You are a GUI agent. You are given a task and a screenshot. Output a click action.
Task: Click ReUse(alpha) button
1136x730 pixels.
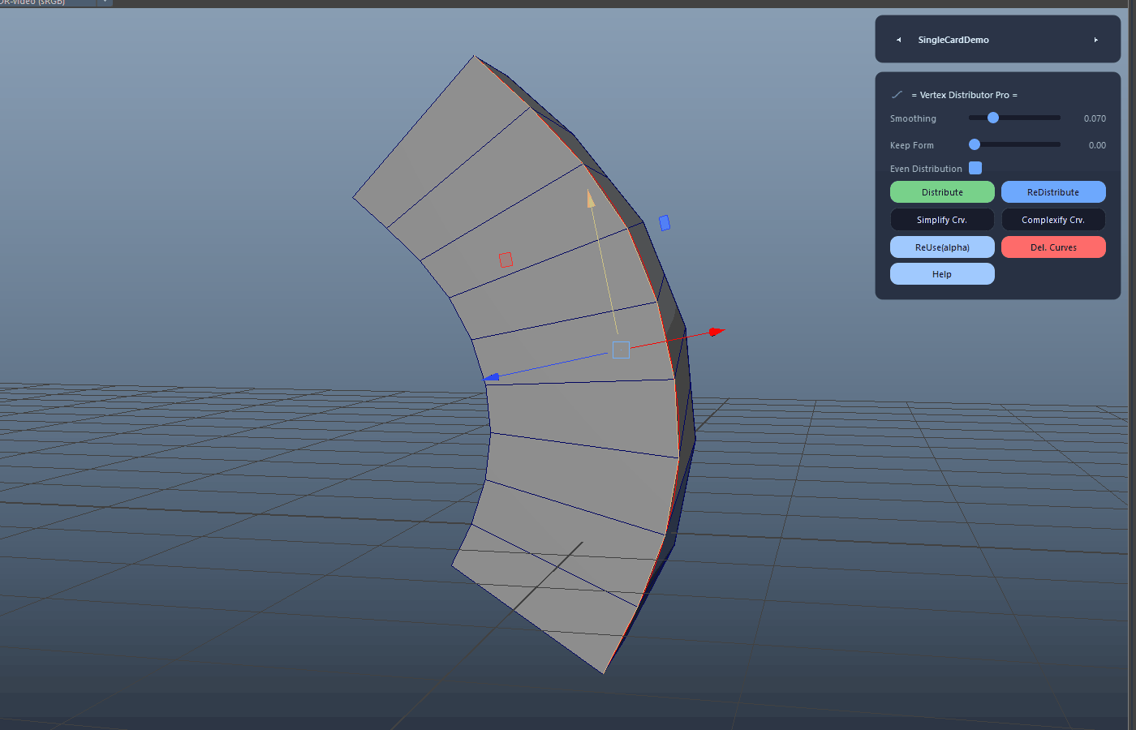[x=942, y=247]
